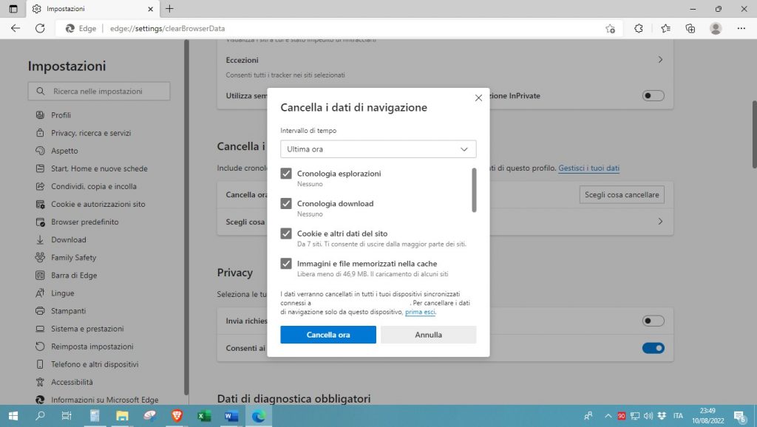Uncheck Cronologia esplorazioni checkbox
757x427 pixels.
(286, 174)
